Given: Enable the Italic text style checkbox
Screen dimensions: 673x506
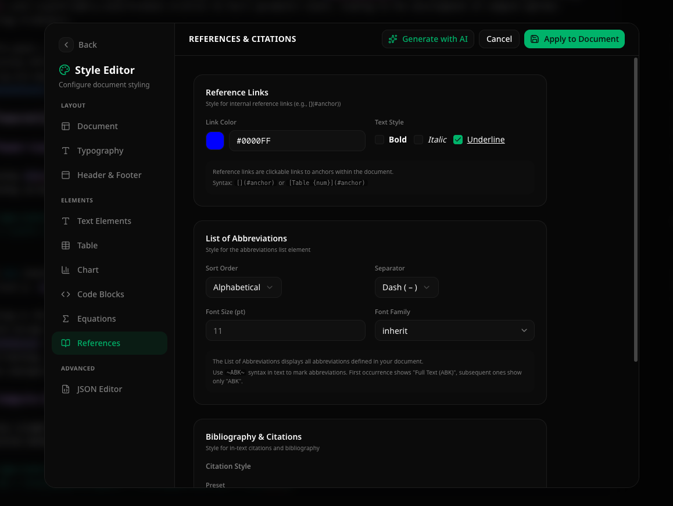Looking at the screenshot, I should 418,140.
